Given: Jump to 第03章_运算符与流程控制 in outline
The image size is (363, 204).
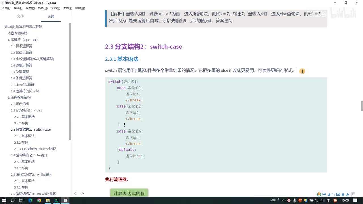Looking at the screenshot, I should pos(23,27).
